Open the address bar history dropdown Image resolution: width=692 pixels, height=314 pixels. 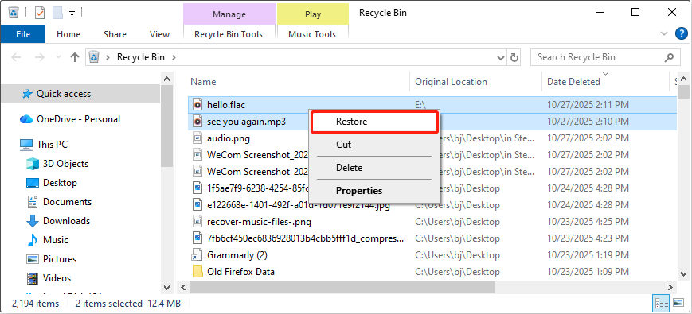click(x=500, y=57)
